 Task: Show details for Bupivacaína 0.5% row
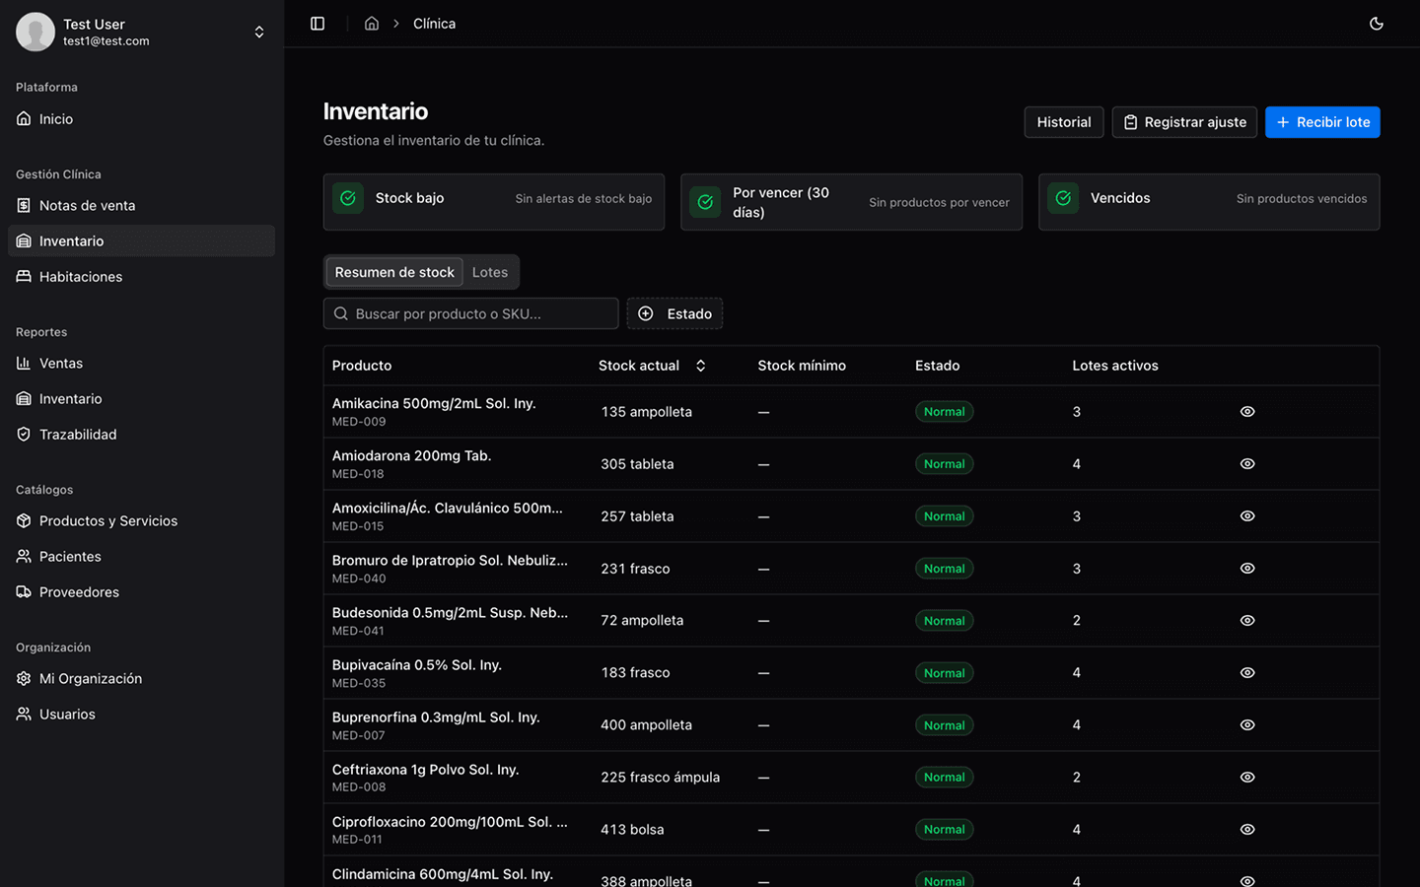pos(1247,673)
